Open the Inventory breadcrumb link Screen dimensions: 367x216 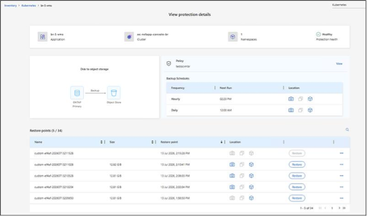pos(11,6)
